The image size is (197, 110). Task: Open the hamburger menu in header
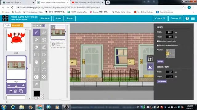[193, 18]
